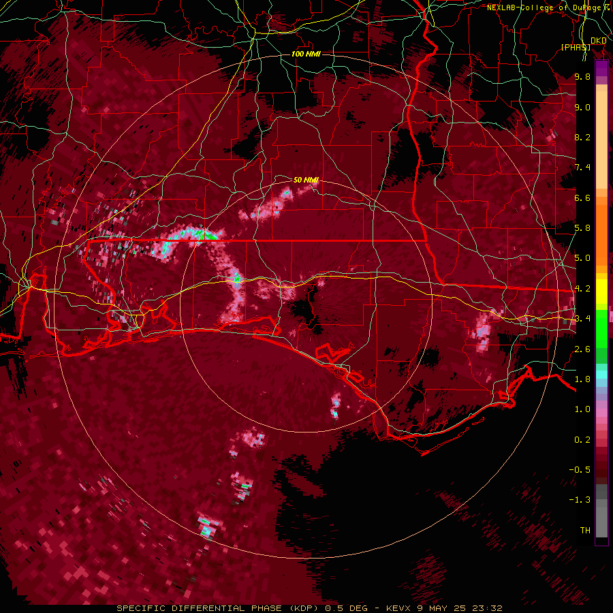
Task: Click the 4.2 scale label
Action: point(582,289)
